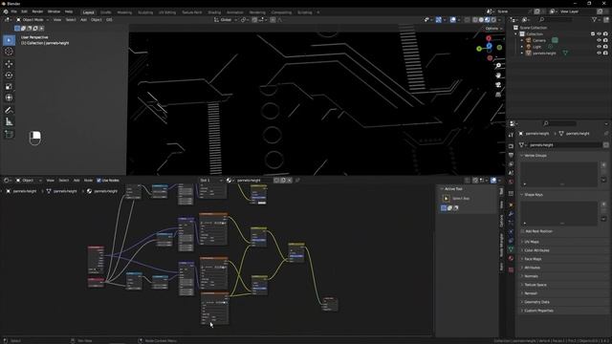This screenshot has height=344, width=612.
Task: Toggle visibility eye for Light in outliner
Action: (x=599, y=47)
